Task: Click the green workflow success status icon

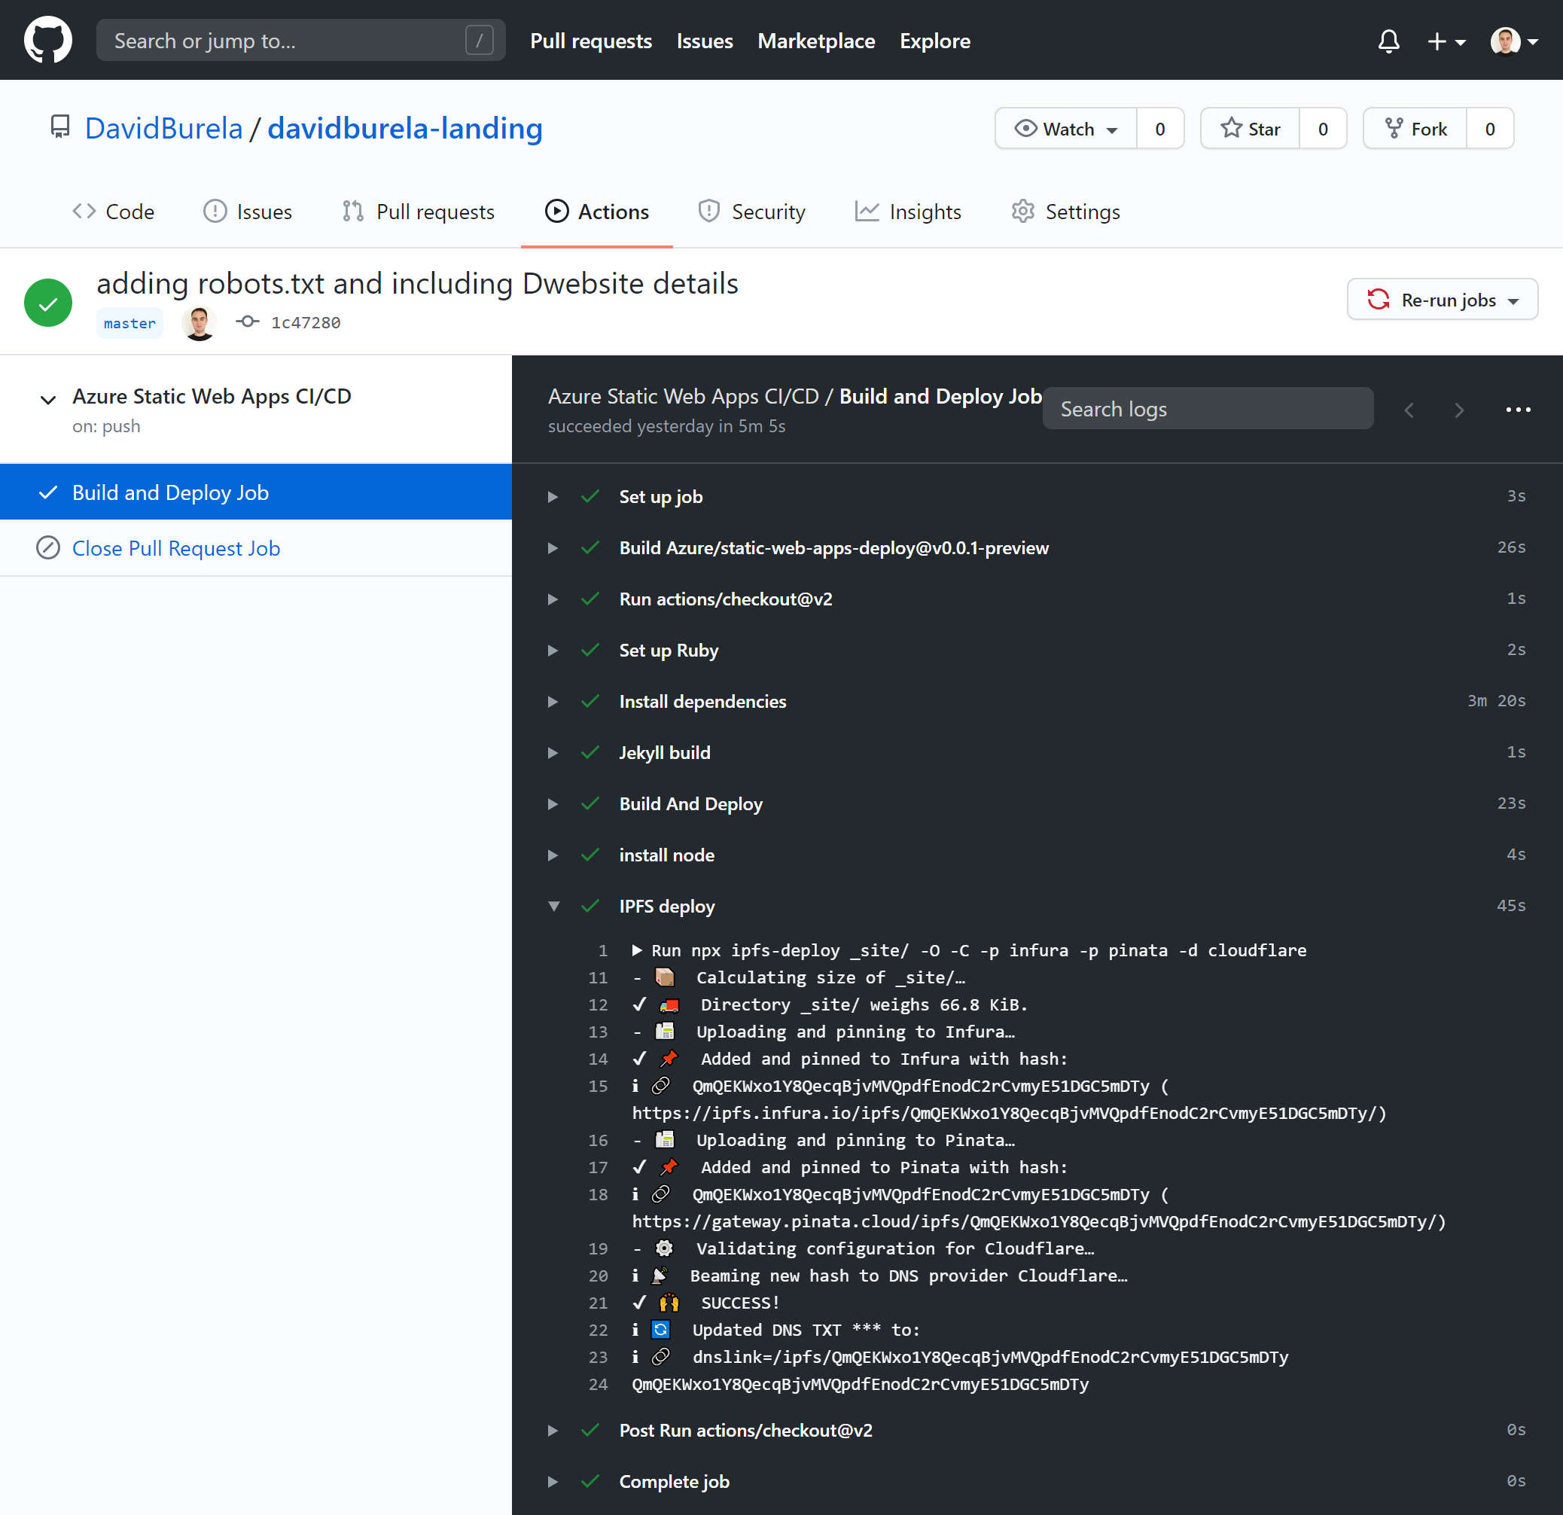Action: [x=48, y=302]
